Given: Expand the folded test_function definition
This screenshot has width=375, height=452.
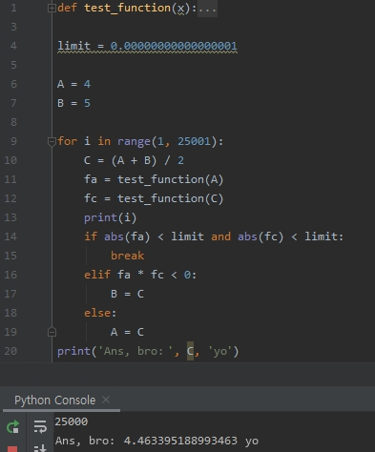Looking at the screenshot, I should tap(52, 9).
